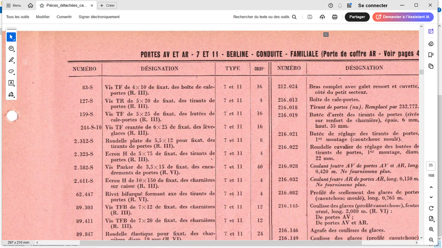Viewport: 442px width, 248px height.
Task: Click part number 244-S-10
Action: pyautogui.click(x=91, y=127)
